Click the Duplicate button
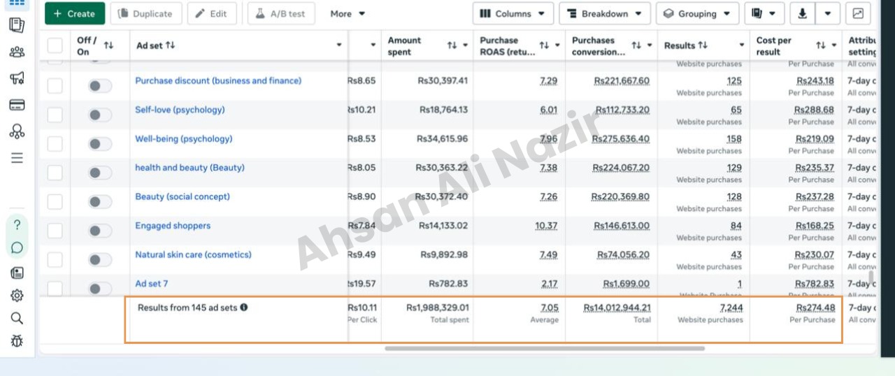This screenshot has width=895, height=376. click(x=145, y=13)
